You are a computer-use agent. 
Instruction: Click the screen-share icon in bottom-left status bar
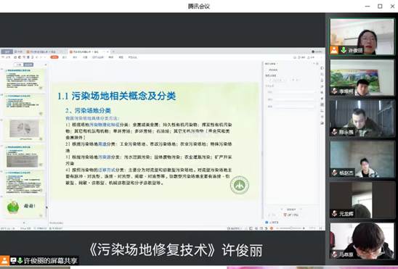click(13, 260)
